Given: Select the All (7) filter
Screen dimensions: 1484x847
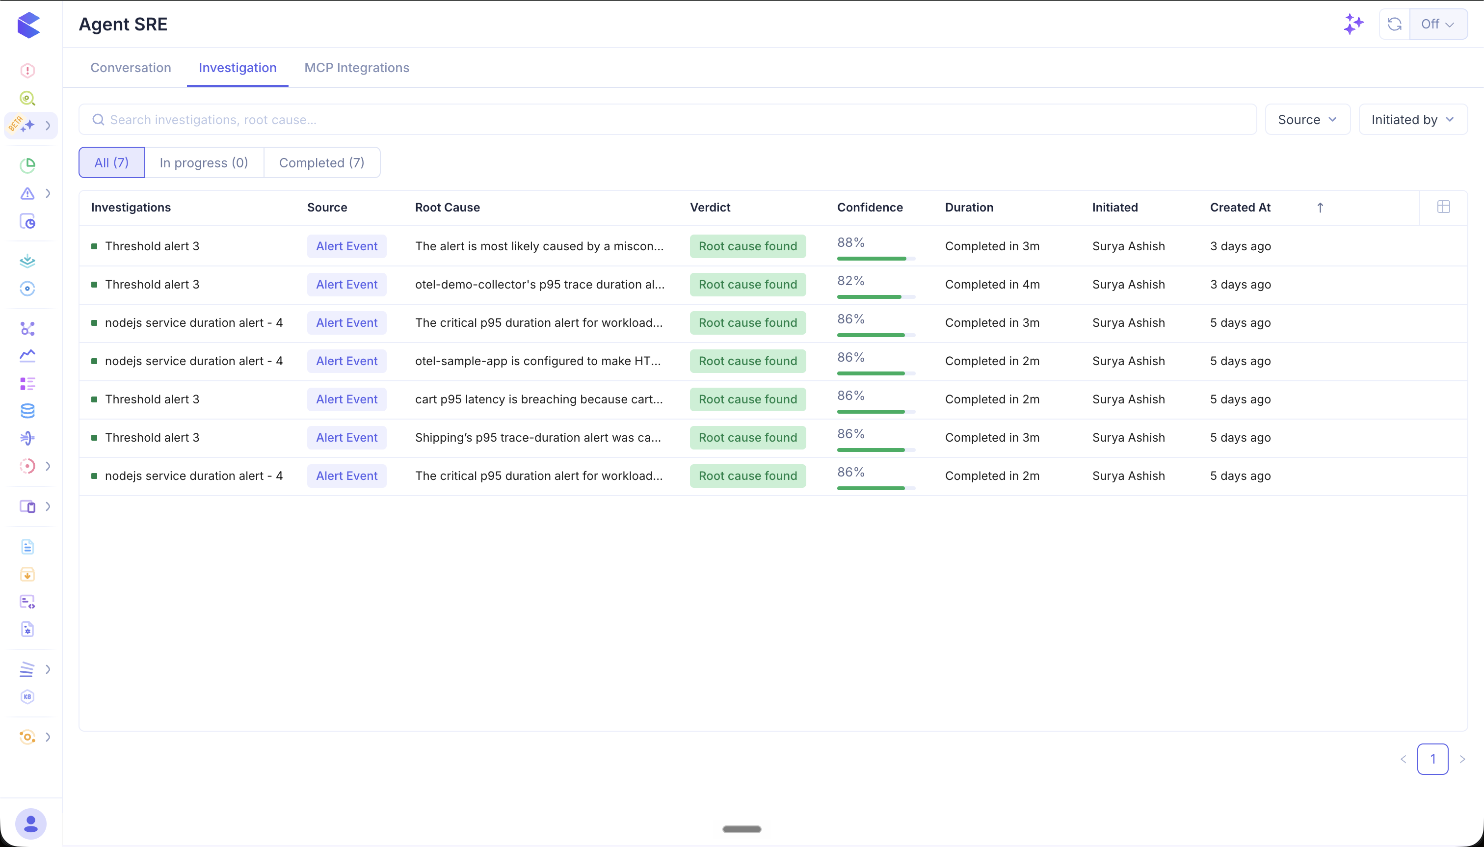Looking at the screenshot, I should click(112, 162).
